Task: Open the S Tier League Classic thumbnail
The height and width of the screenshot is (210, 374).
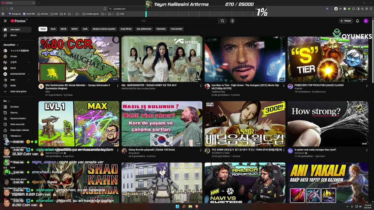Action: 328,59
